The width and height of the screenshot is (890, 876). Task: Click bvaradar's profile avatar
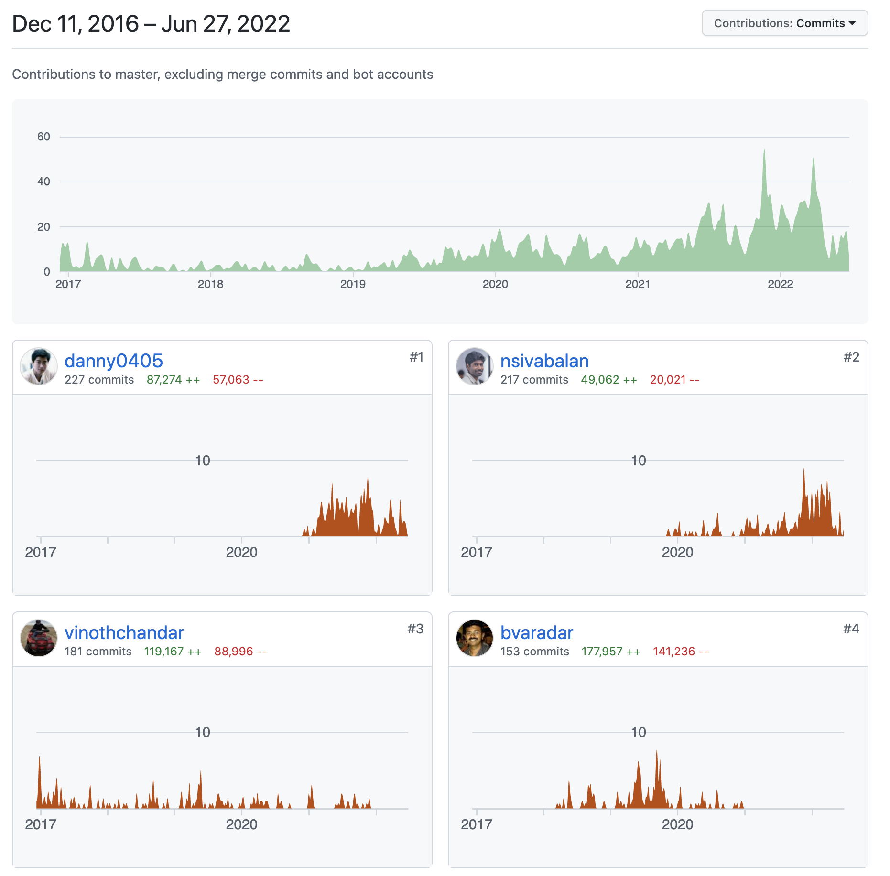pos(475,638)
